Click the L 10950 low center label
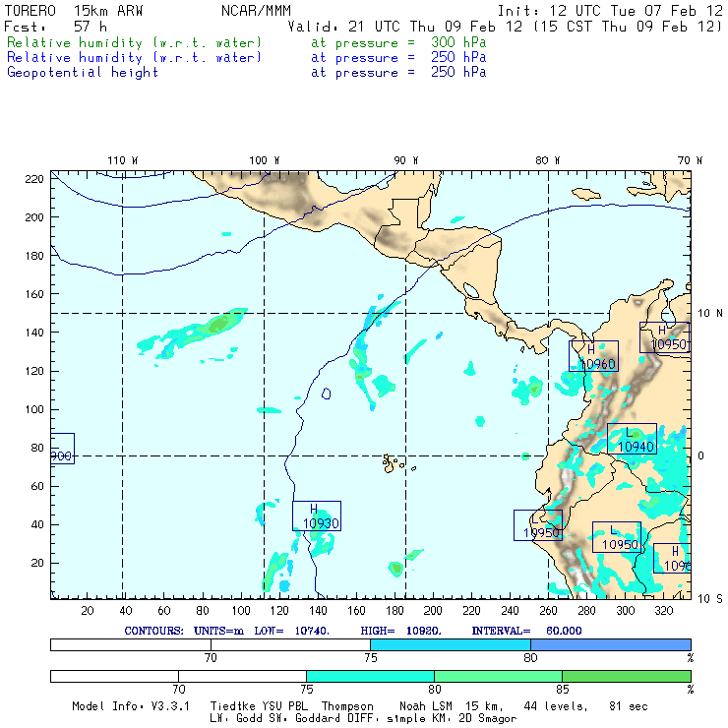 (616, 537)
